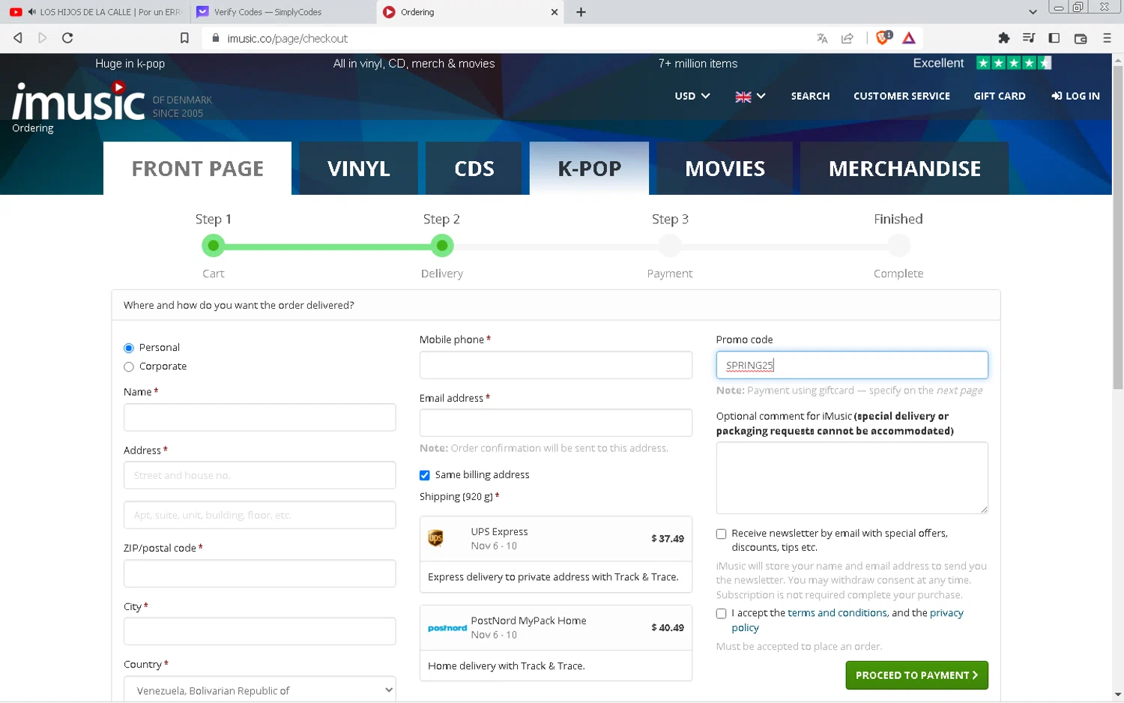Click the Trustpilot star rating
The width and height of the screenshot is (1124, 703).
coord(1014,63)
